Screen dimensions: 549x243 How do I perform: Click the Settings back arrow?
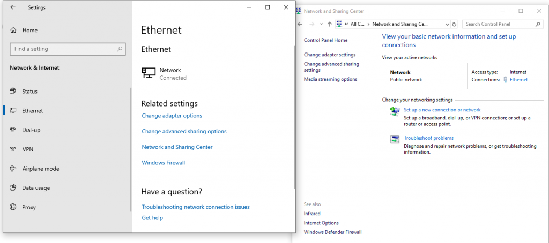(x=13, y=7)
